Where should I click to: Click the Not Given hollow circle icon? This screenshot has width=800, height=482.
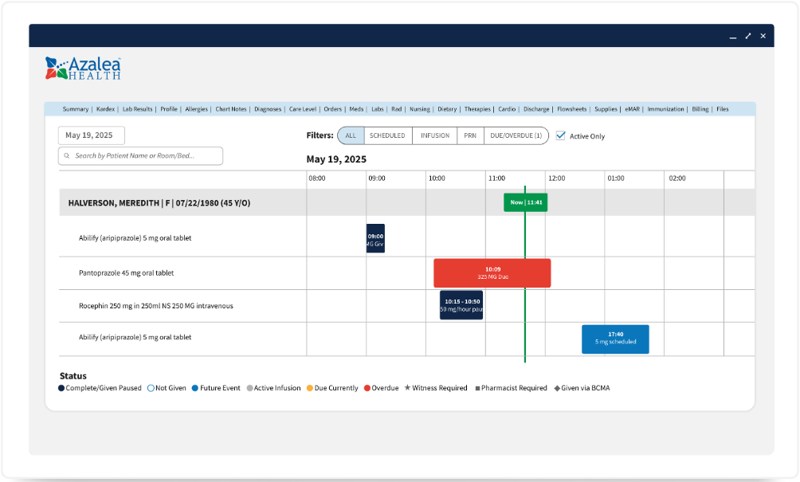(151, 388)
